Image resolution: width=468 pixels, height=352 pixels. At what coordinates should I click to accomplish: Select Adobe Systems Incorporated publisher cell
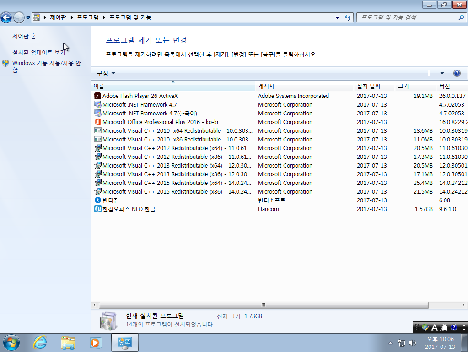tap(293, 96)
